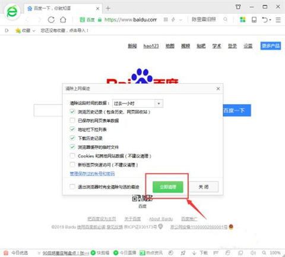Screen dimensions: 285x257
Task: Open 热点资讯 from the status bar
Action: (151, 253)
